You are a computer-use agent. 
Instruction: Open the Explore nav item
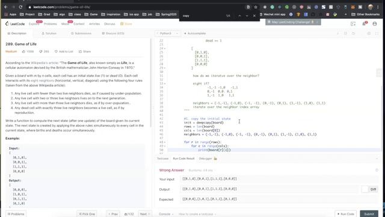coord(34,24)
